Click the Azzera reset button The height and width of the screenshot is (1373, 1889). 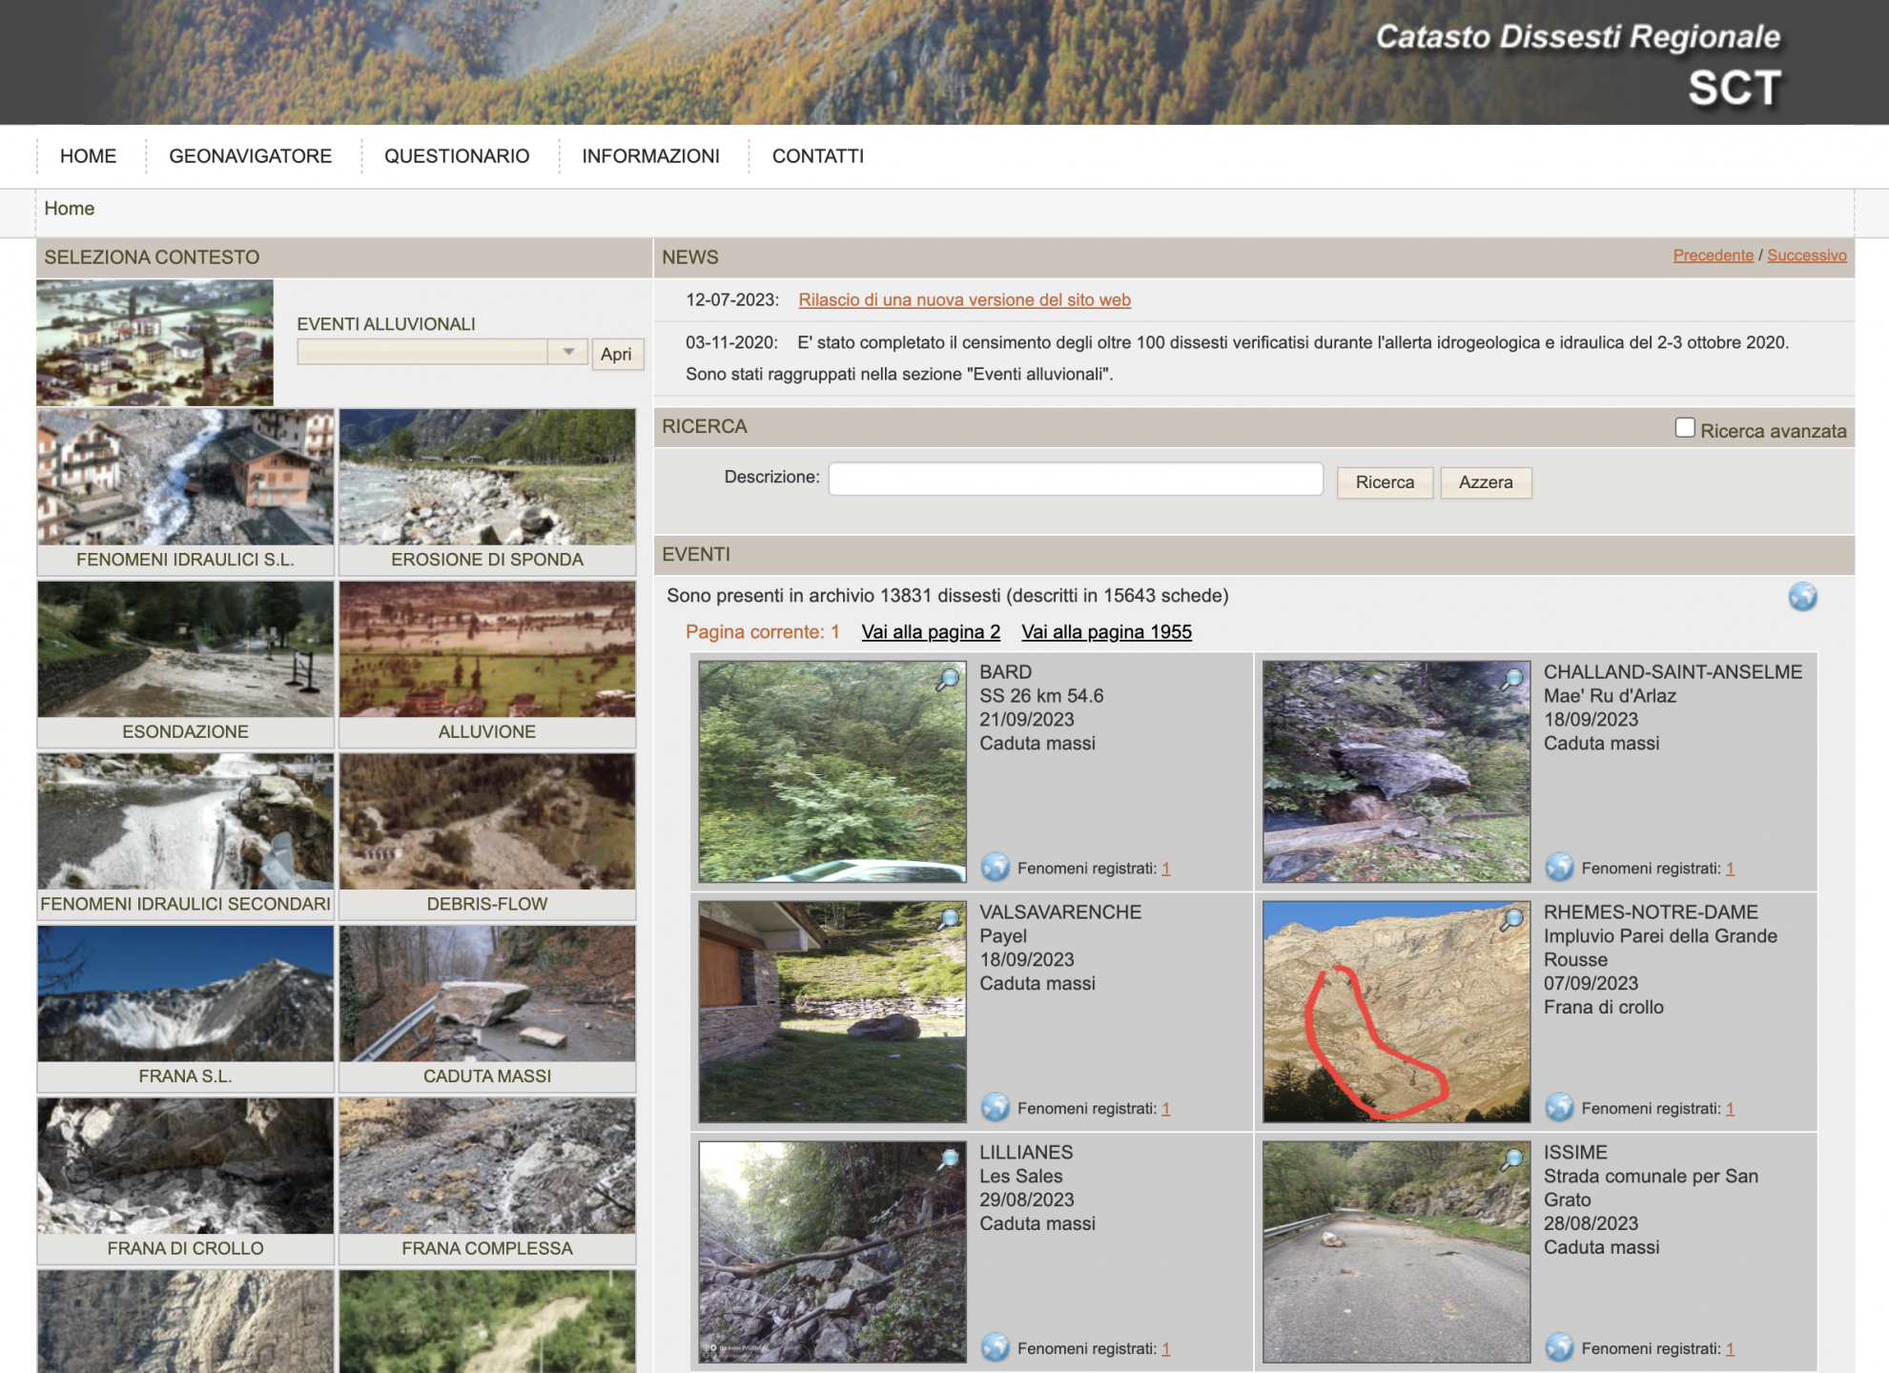pos(1485,482)
